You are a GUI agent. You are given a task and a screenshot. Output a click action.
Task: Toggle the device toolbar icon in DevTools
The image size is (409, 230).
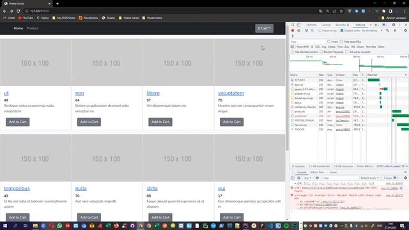298,25
